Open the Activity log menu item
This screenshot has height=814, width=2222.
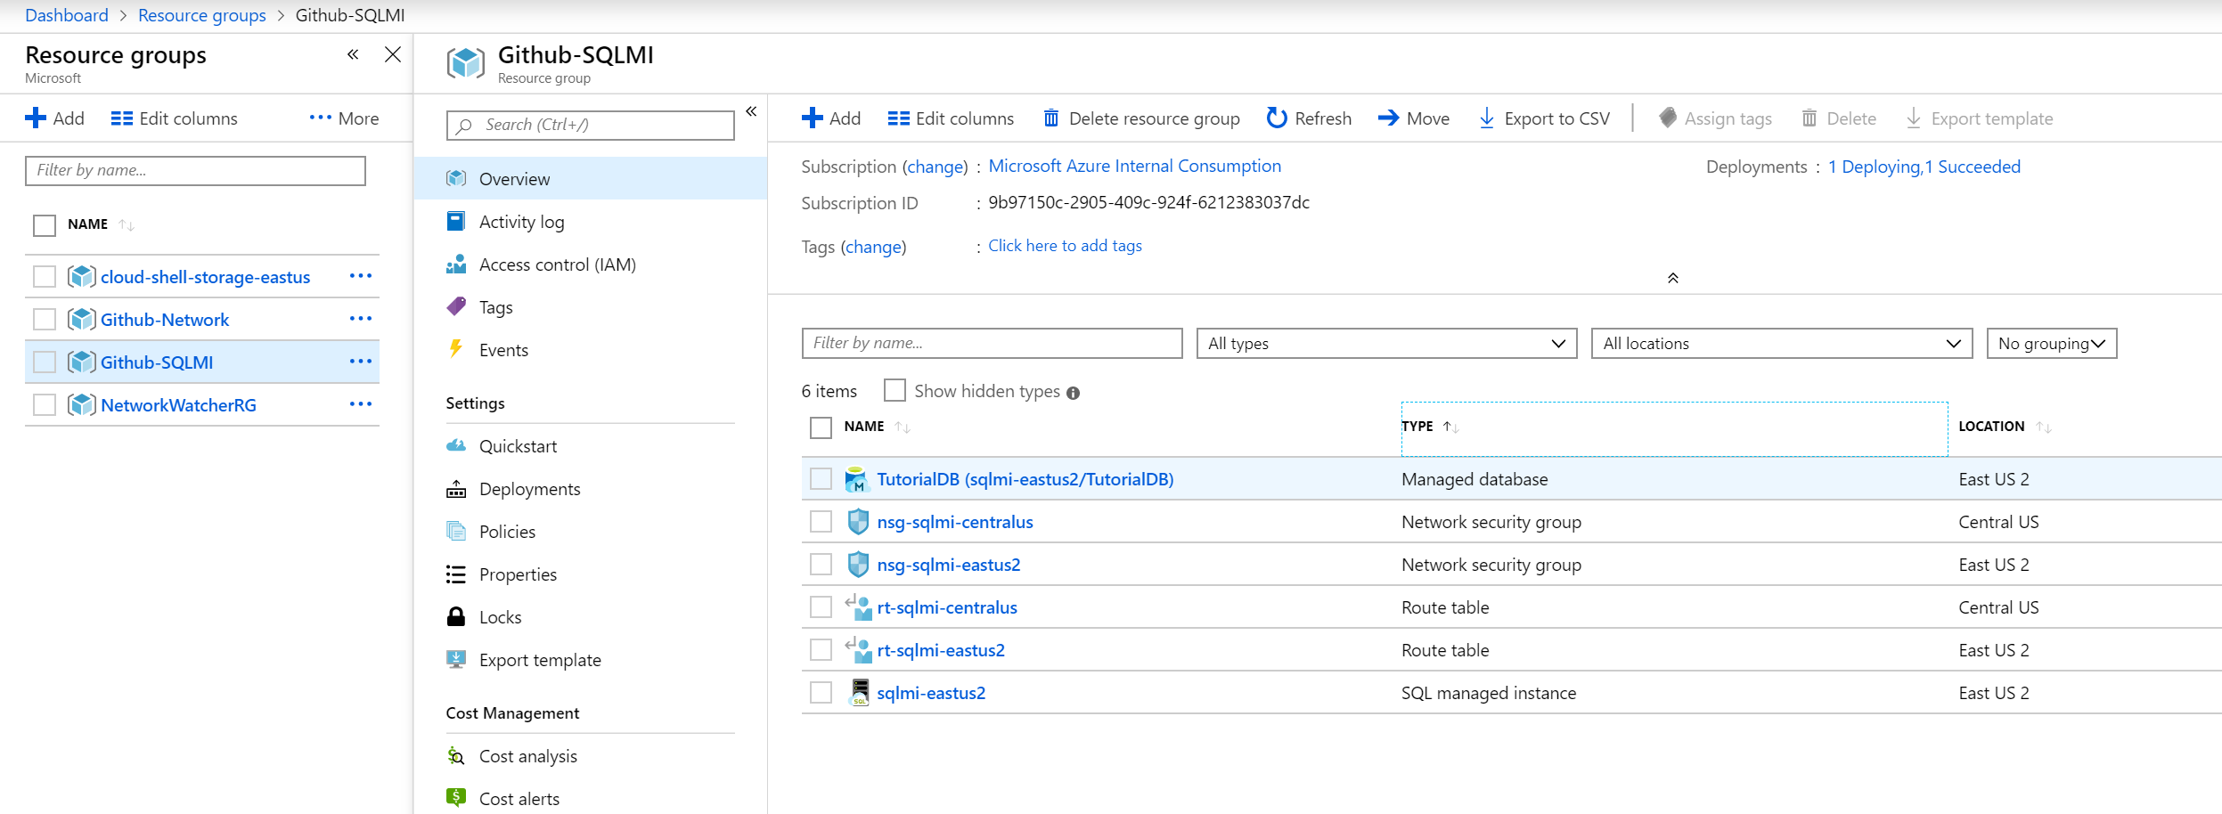[x=591, y=222]
